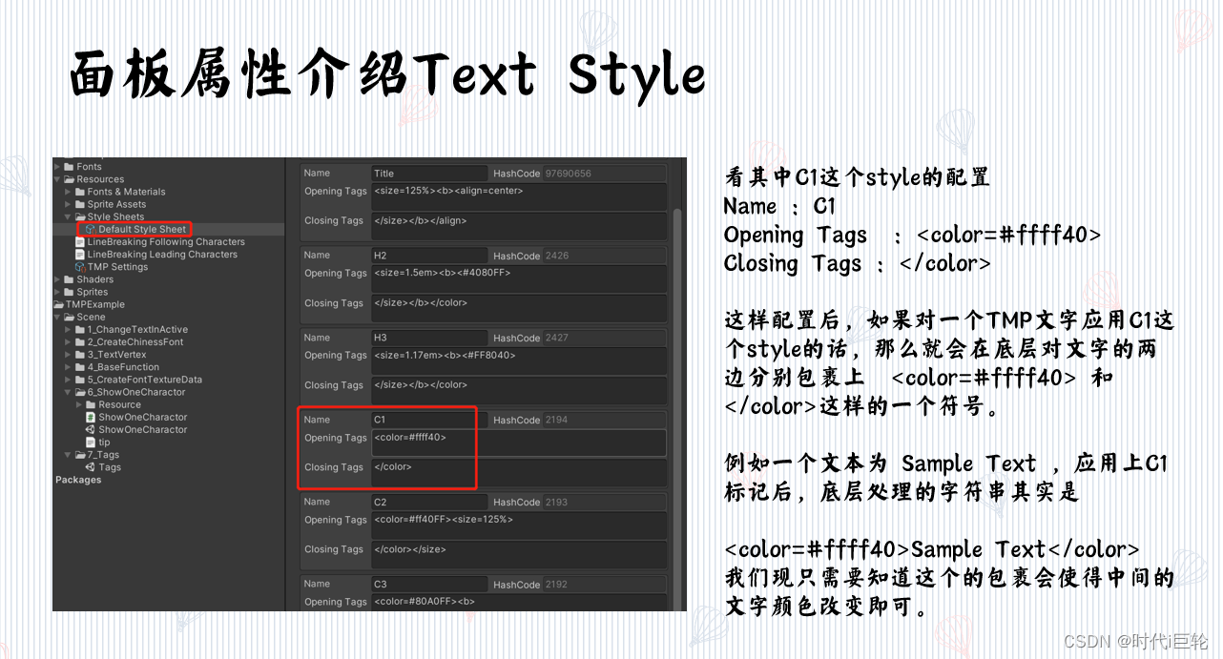Image resolution: width=1223 pixels, height=659 pixels.
Task: Expand the Resource subfolder arrow
Action: 80,404
